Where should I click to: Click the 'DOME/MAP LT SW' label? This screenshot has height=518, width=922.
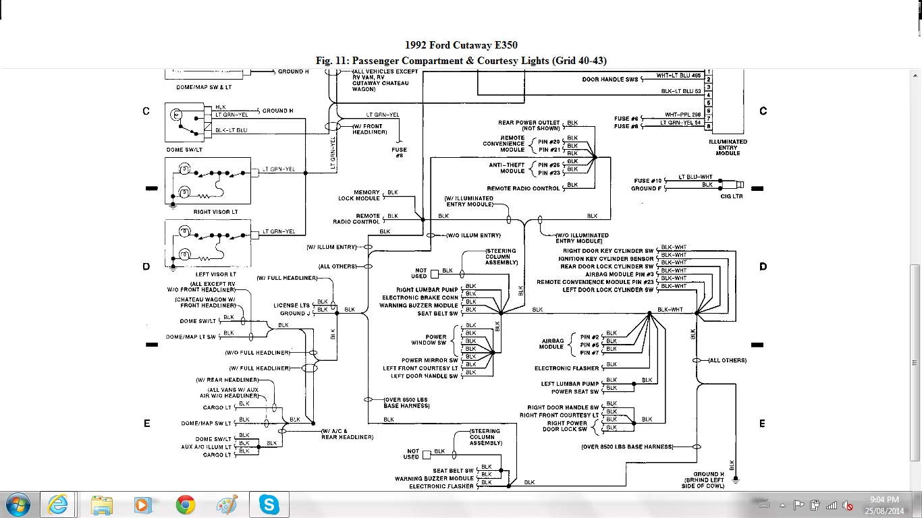pyautogui.click(x=191, y=337)
